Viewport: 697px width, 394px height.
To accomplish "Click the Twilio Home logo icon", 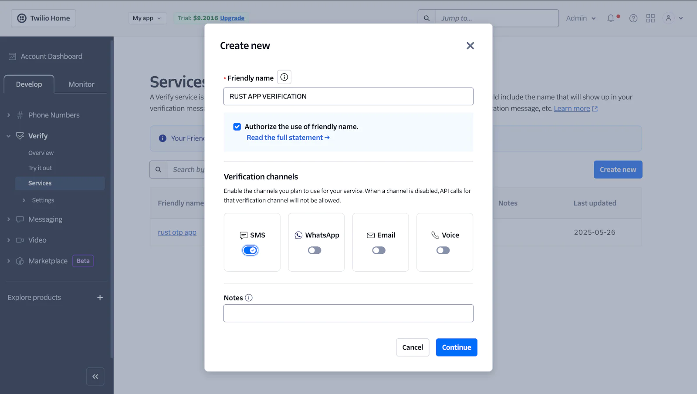I will 21,18.
